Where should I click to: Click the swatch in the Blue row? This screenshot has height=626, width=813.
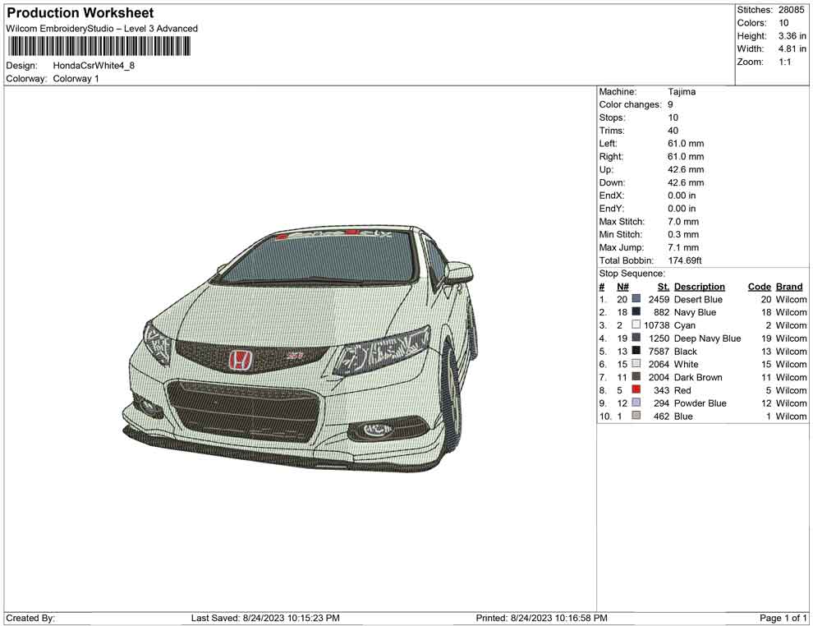pos(636,416)
